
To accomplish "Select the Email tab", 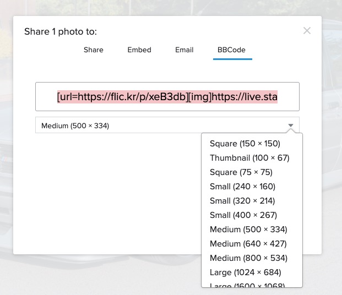I will pyautogui.click(x=184, y=50).
